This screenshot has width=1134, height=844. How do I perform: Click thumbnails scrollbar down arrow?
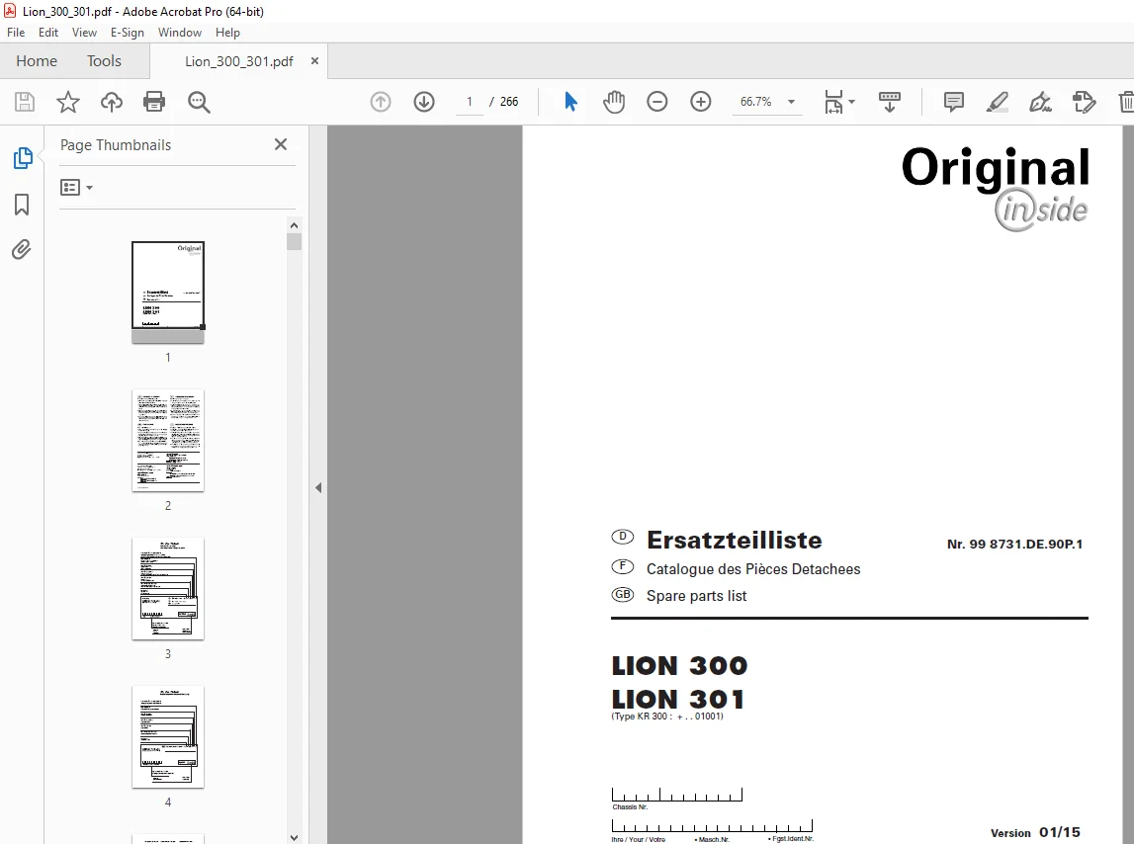click(294, 837)
